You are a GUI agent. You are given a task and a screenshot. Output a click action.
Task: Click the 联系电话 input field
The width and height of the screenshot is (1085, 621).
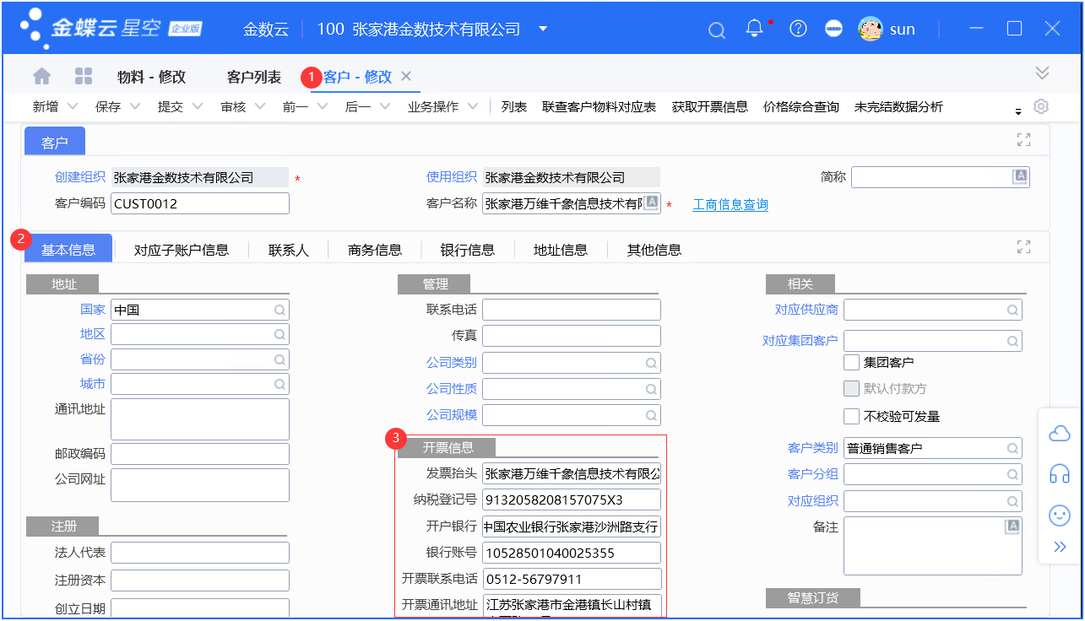(572, 310)
